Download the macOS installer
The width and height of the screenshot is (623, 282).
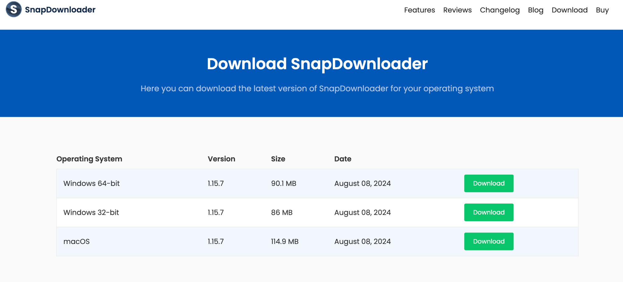(489, 242)
